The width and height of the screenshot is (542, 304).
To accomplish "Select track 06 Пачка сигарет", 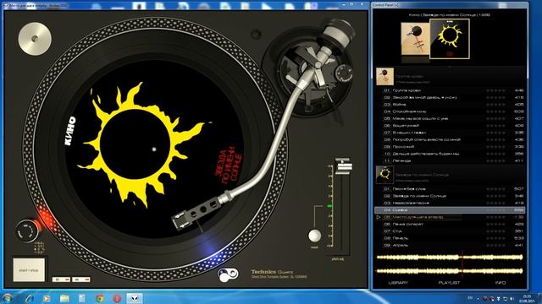I will point(451,224).
